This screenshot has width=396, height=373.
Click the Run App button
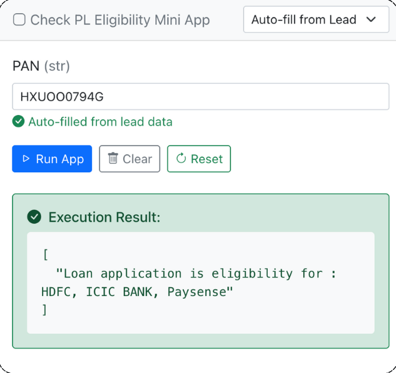52,159
